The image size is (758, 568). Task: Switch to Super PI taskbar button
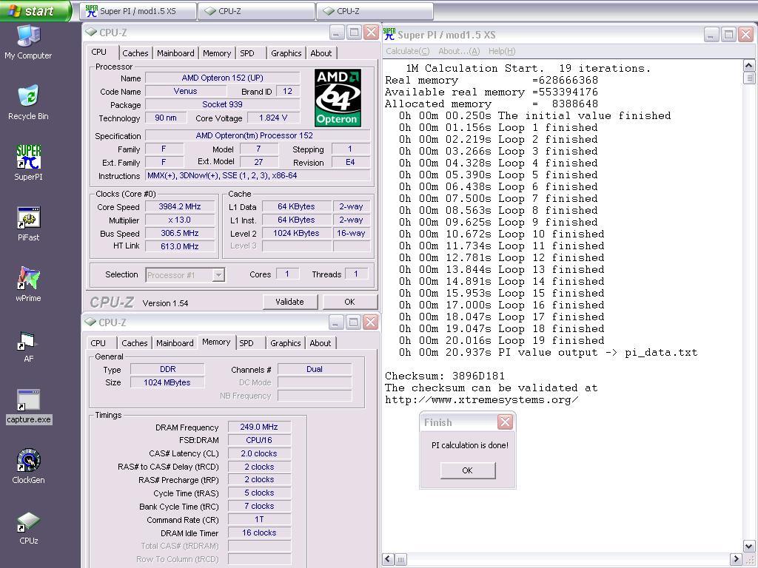tap(138, 11)
